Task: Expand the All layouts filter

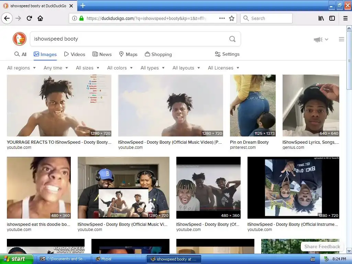Action: point(186,68)
